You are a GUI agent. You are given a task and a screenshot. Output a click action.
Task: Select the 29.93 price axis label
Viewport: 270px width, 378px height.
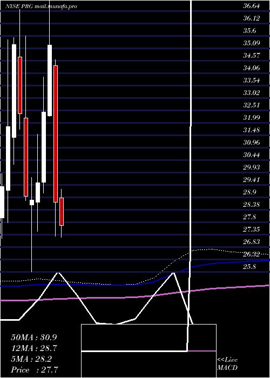tap(252, 167)
